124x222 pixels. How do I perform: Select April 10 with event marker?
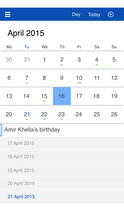click(x=79, y=78)
